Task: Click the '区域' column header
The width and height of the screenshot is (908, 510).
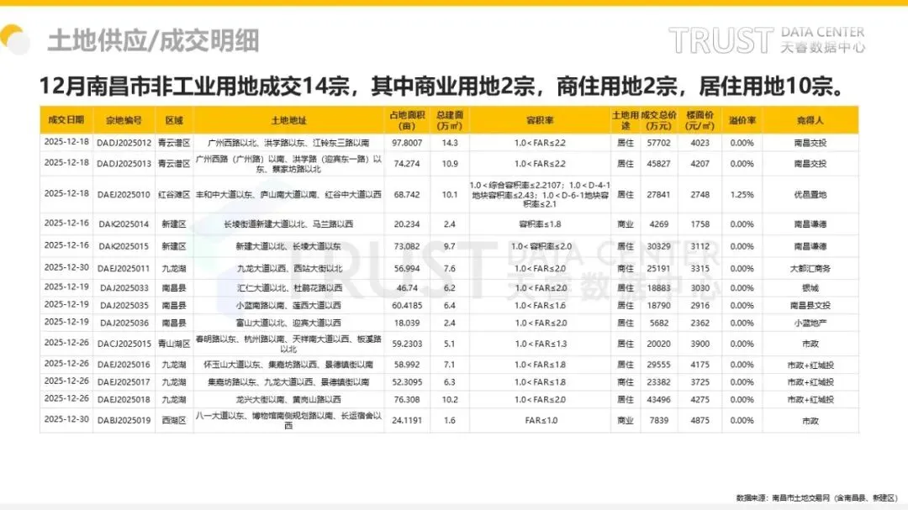Action: coord(174,120)
